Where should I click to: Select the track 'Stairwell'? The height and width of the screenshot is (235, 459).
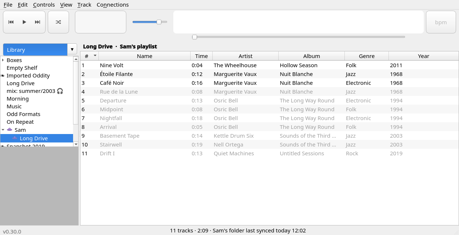pos(269,145)
